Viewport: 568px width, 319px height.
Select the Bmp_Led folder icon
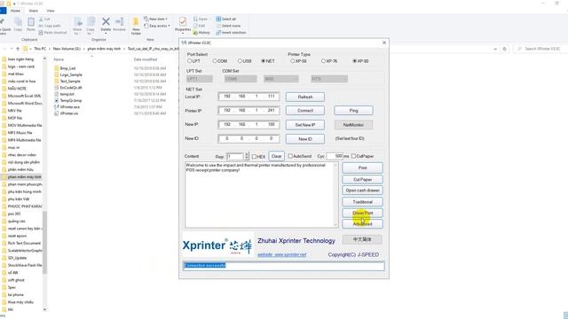tap(57, 68)
